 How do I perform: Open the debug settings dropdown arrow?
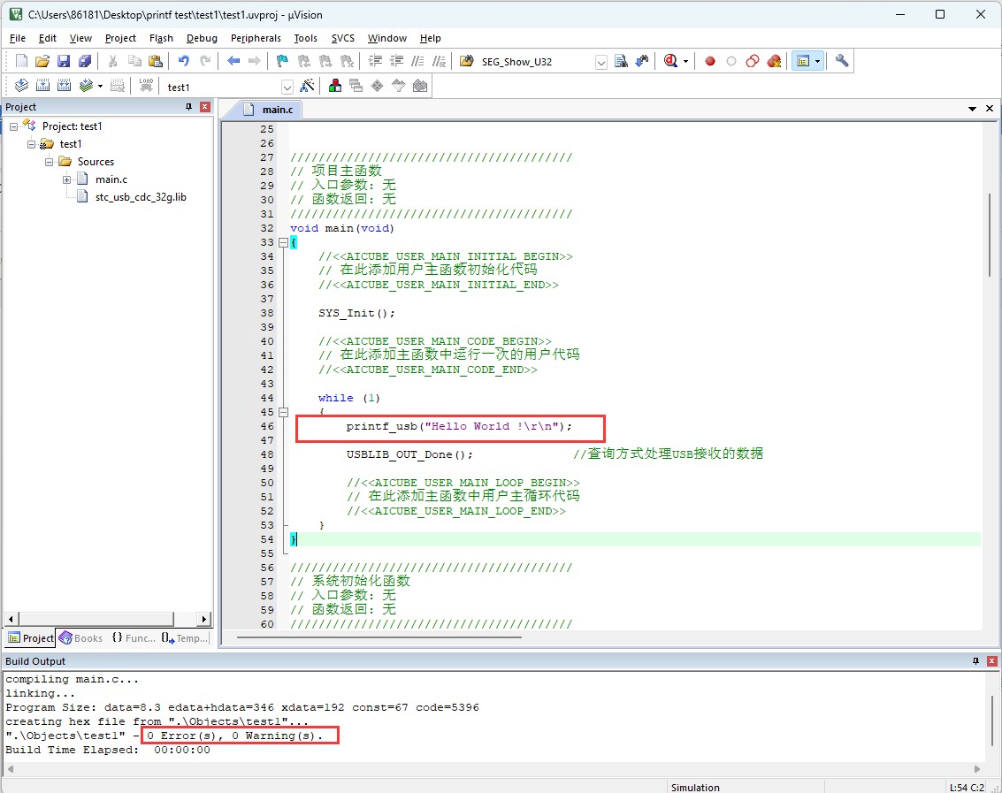tap(685, 62)
